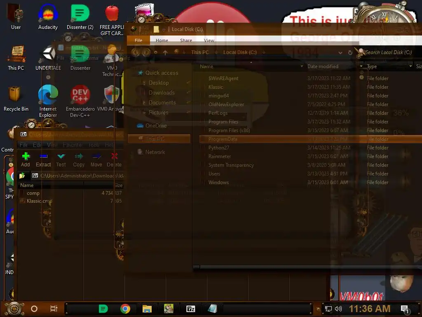Image resolution: width=422 pixels, height=317 pixels.
Task: Go up one folder in 7-Zip
Action: tap(22, 176)
